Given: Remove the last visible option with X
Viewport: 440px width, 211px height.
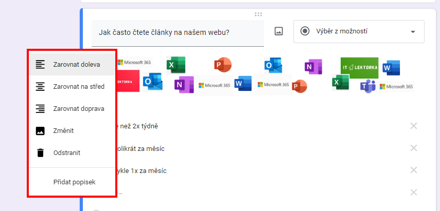Looking at the screenshot, I should (413, 192).
